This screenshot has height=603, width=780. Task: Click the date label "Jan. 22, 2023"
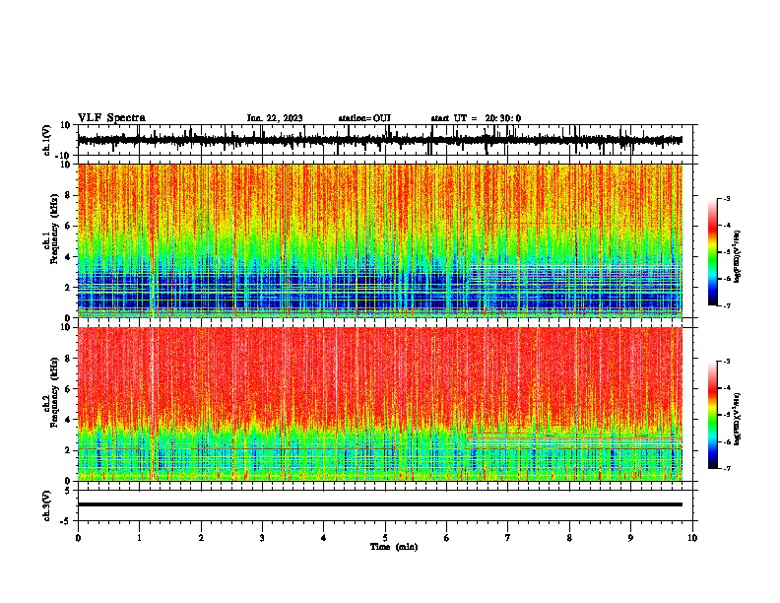(x=275, y=118)
